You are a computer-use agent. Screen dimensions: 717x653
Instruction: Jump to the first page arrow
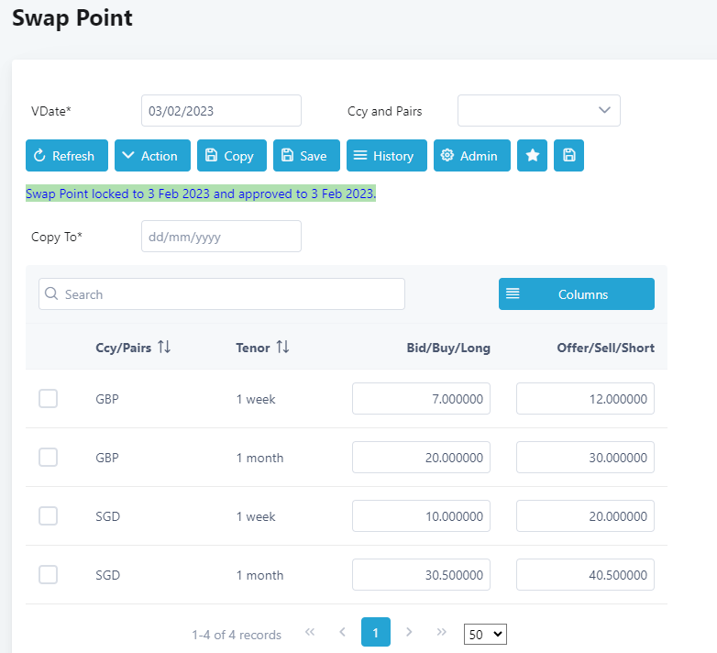coord(310,633)
